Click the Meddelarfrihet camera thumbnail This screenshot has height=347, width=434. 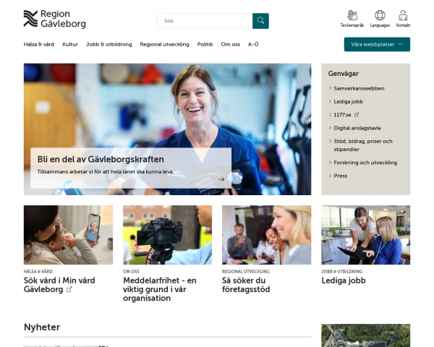tap(167, 234)
